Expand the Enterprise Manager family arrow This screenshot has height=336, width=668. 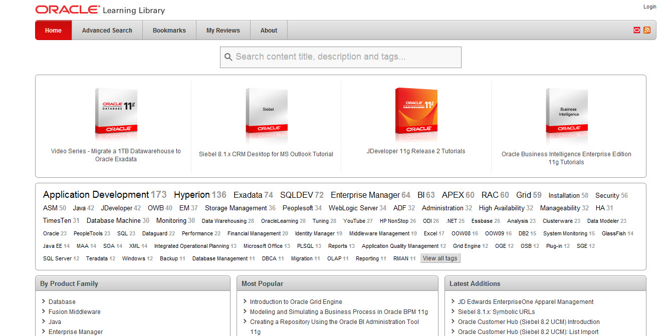(x=44, y=331)
